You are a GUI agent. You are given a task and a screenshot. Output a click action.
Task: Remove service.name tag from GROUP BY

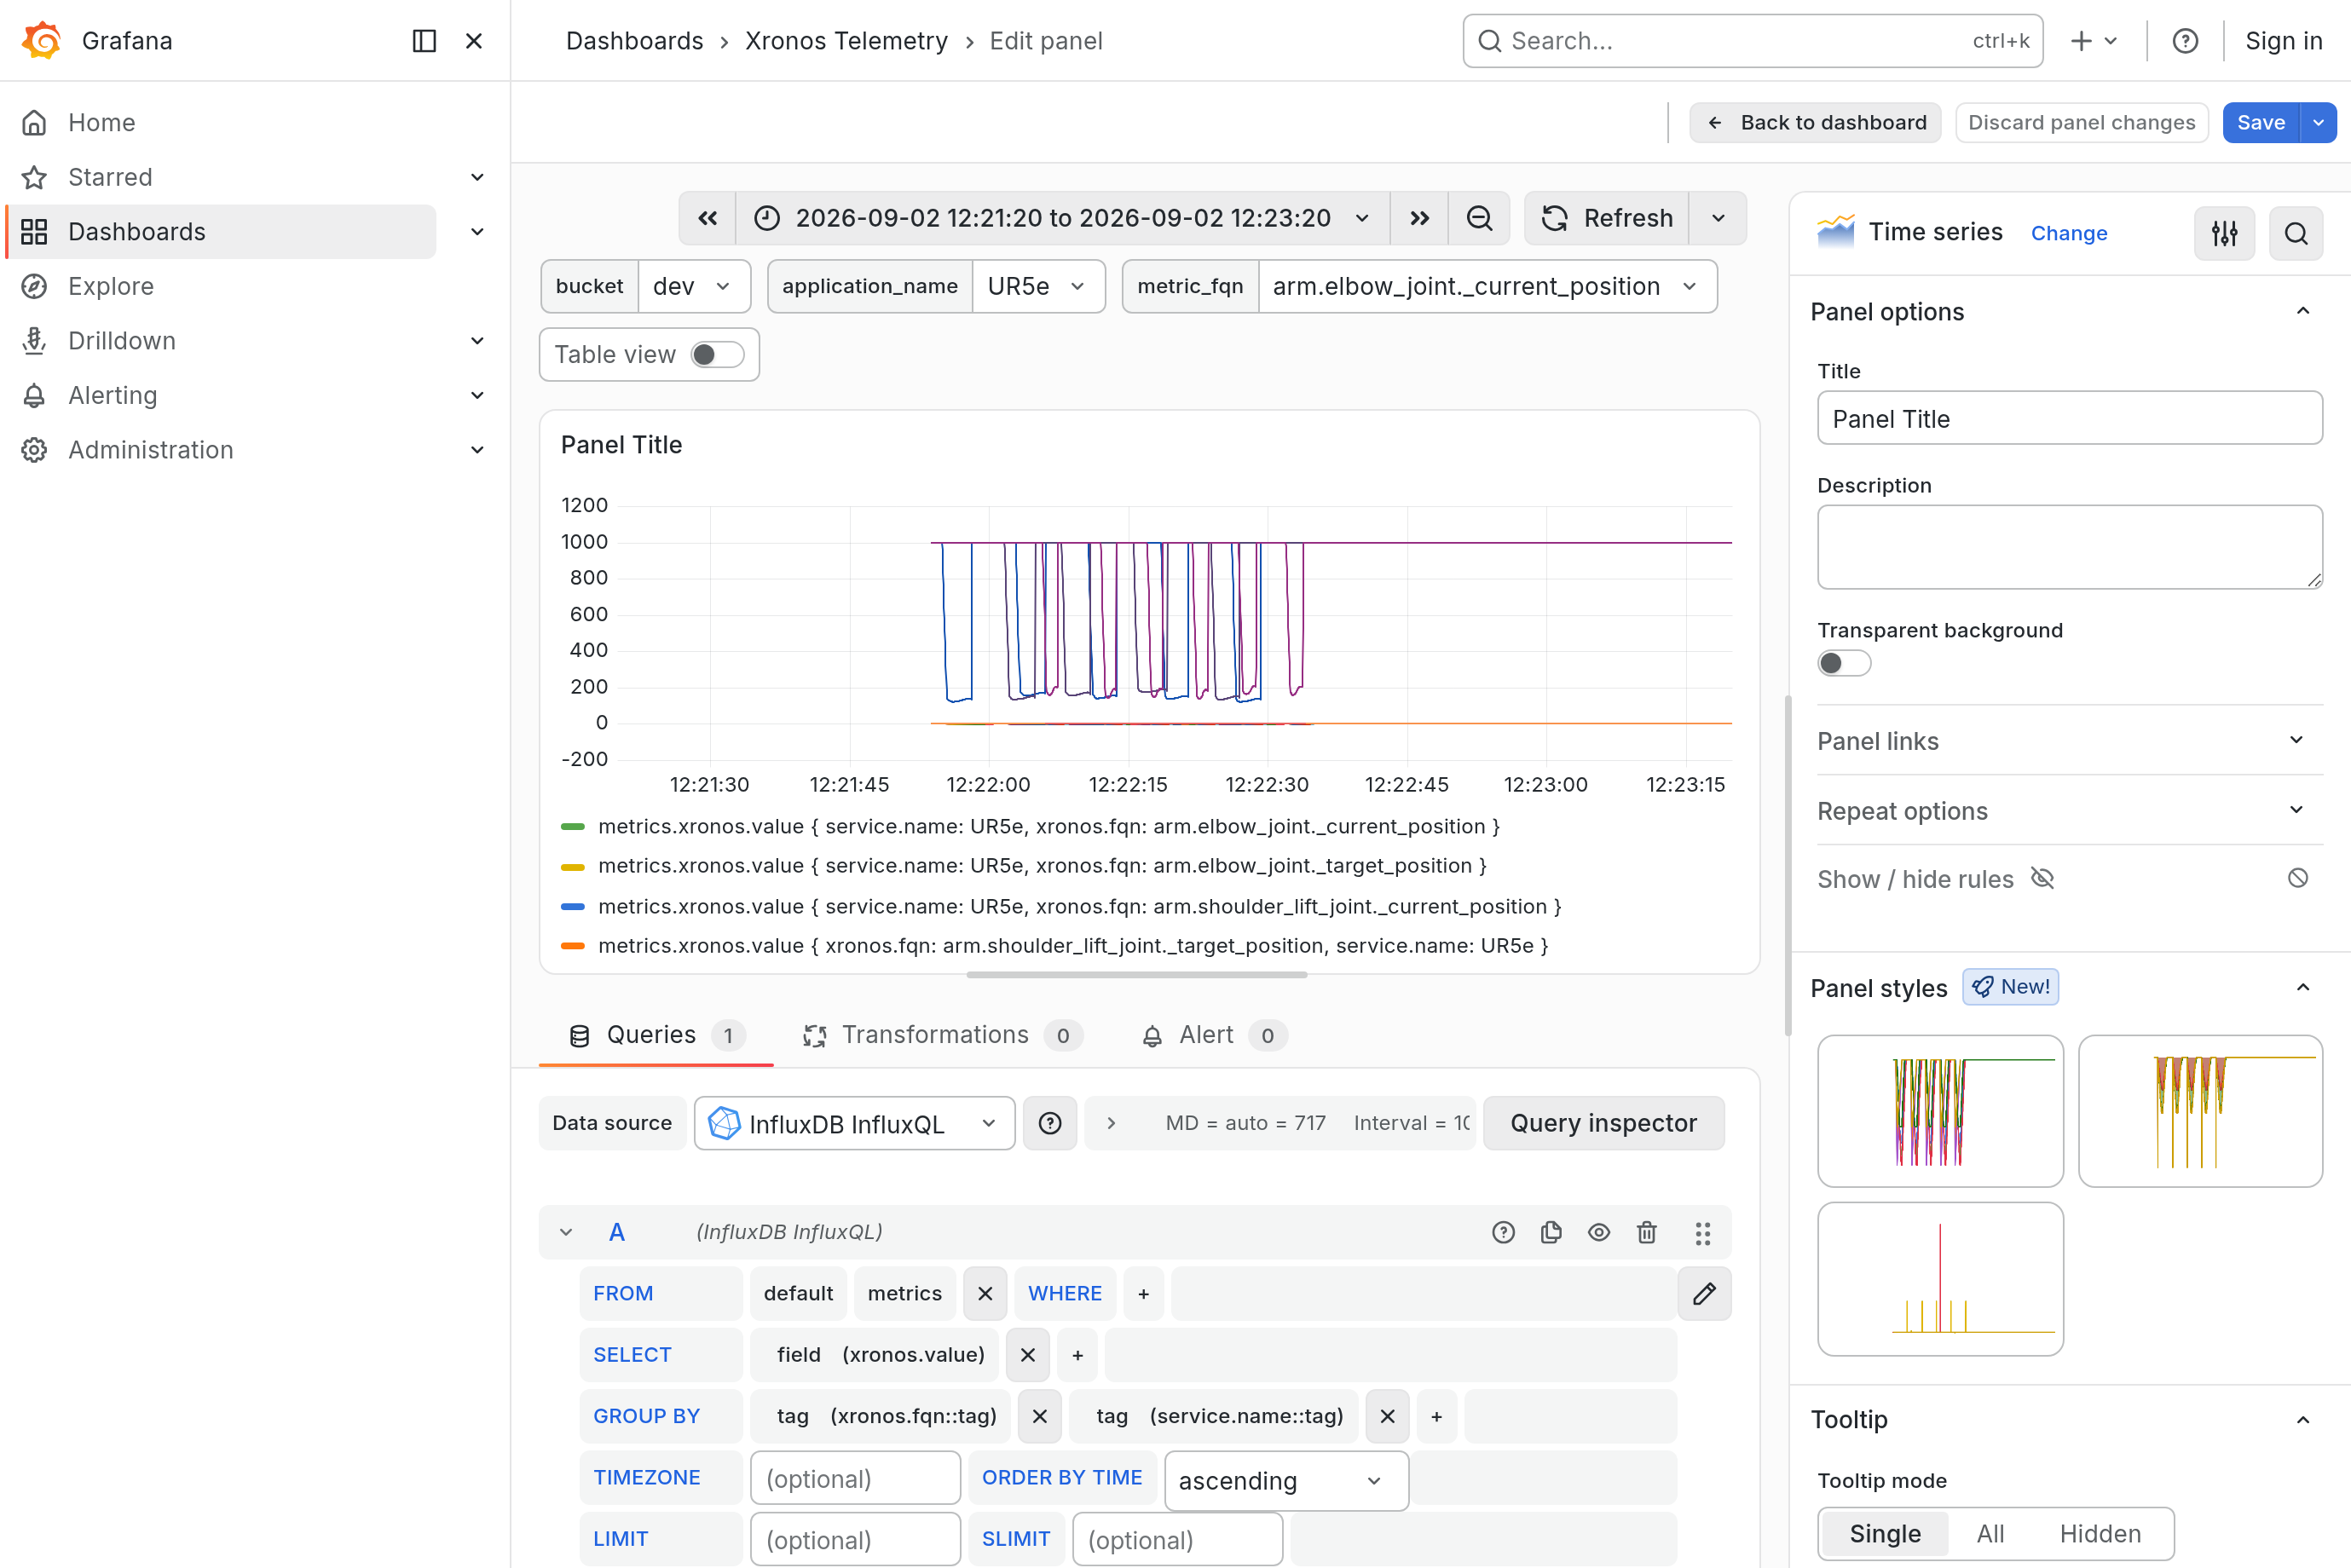click(1387, 1416)
